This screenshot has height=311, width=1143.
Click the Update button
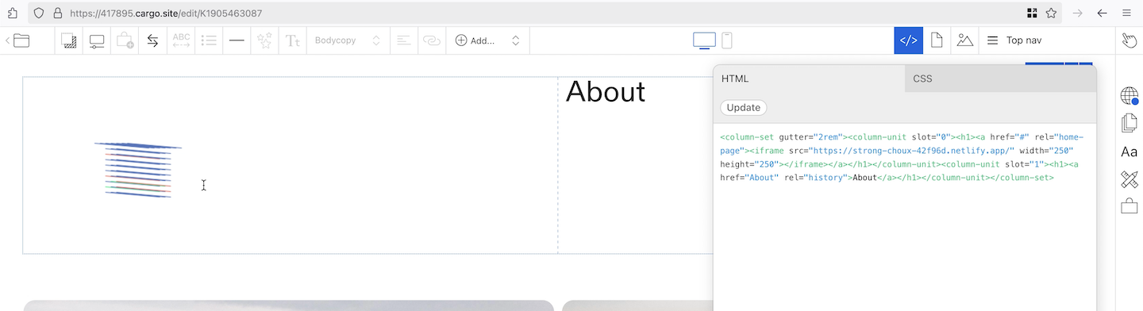744,108
